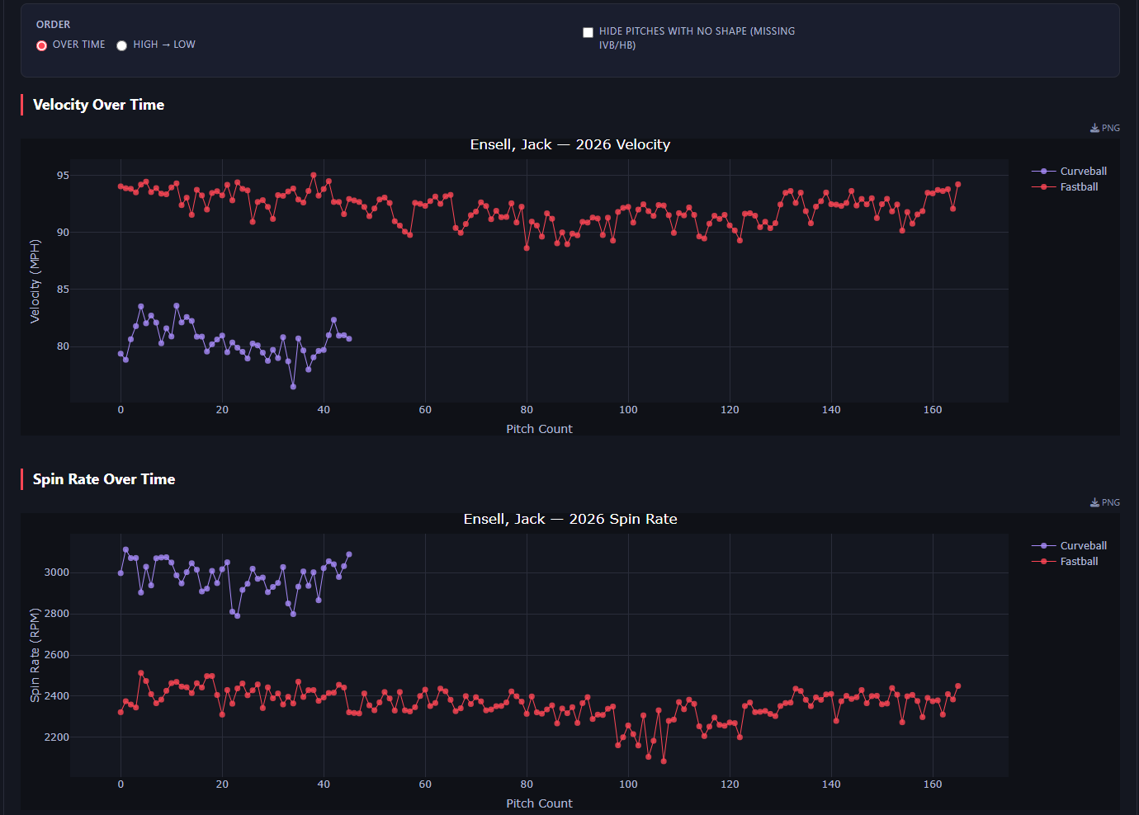Toggle Curveball series in the Spin Rate legend
The width and height of the screenshot is (1139, 815).
[1070, 546]
